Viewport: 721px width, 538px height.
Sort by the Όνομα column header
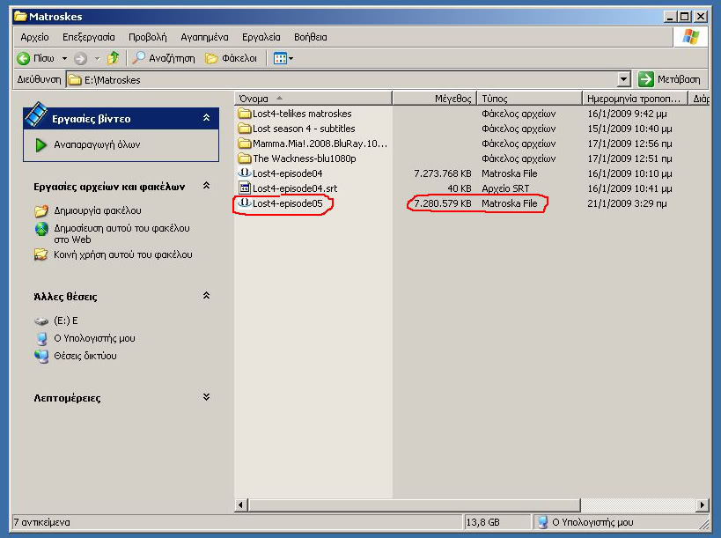[x=313, y=99]
